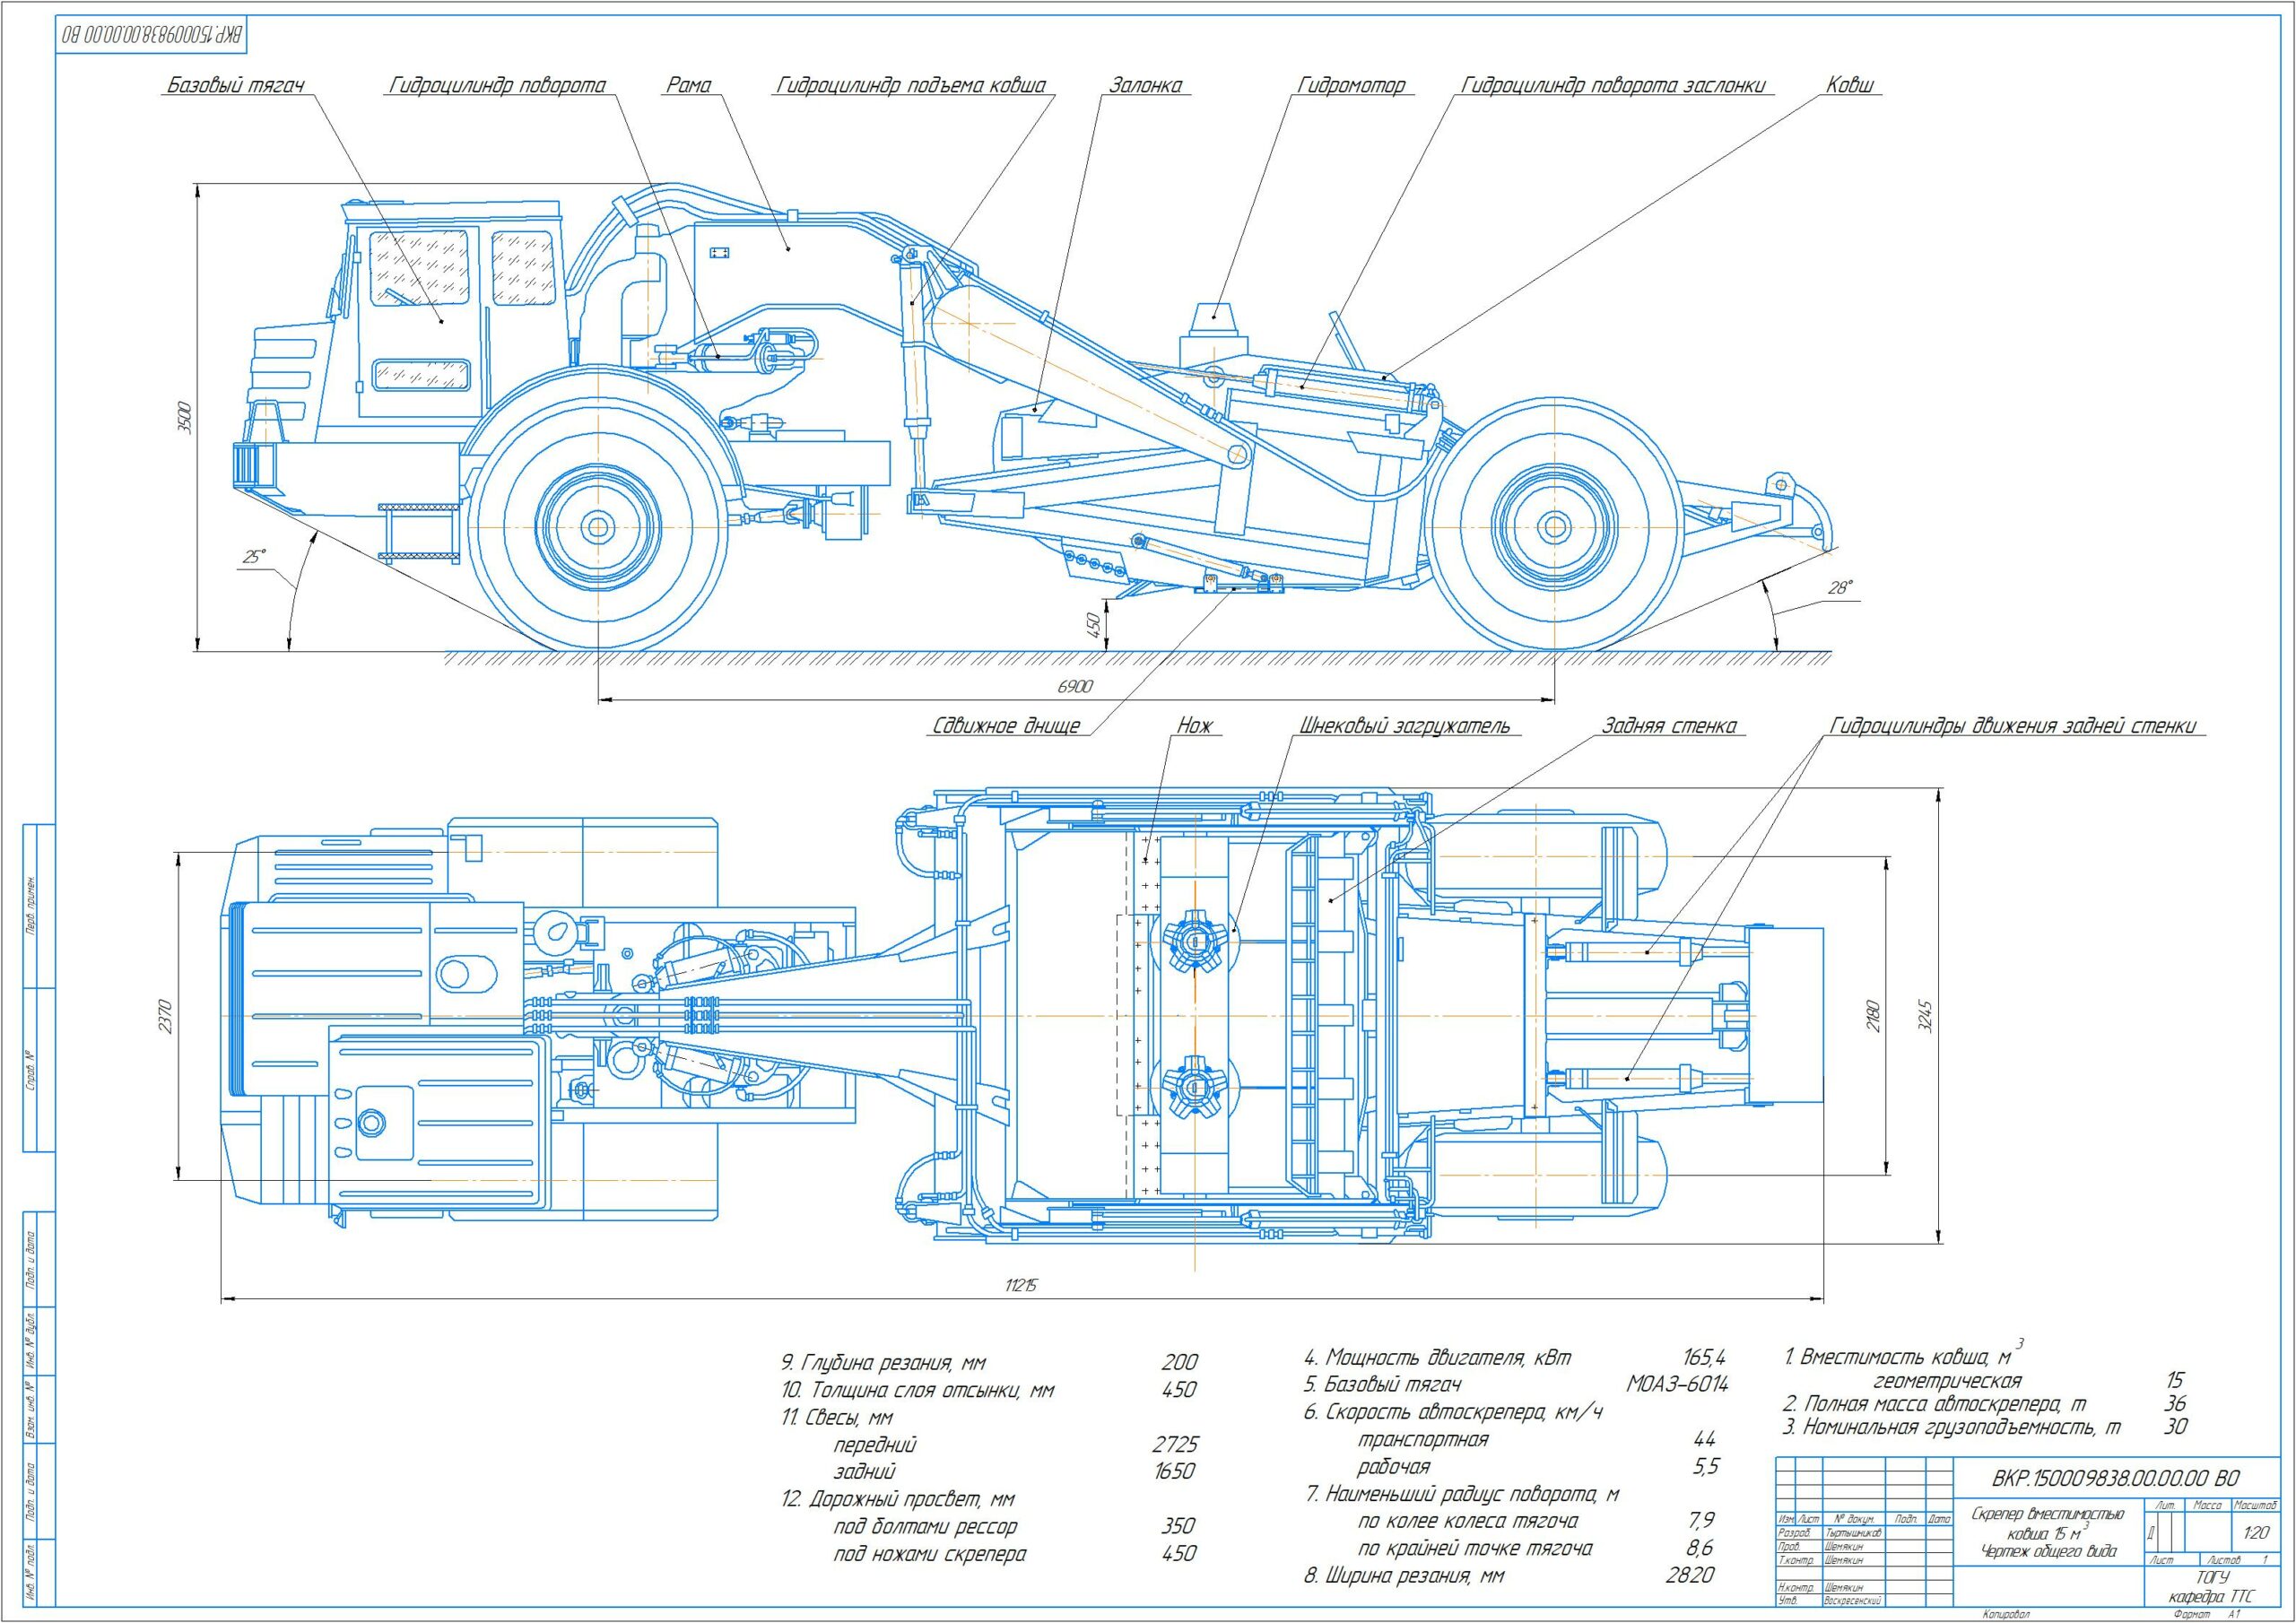Click the 'Залонка' callout label

pyautogui.click(x=1145, y=86)
